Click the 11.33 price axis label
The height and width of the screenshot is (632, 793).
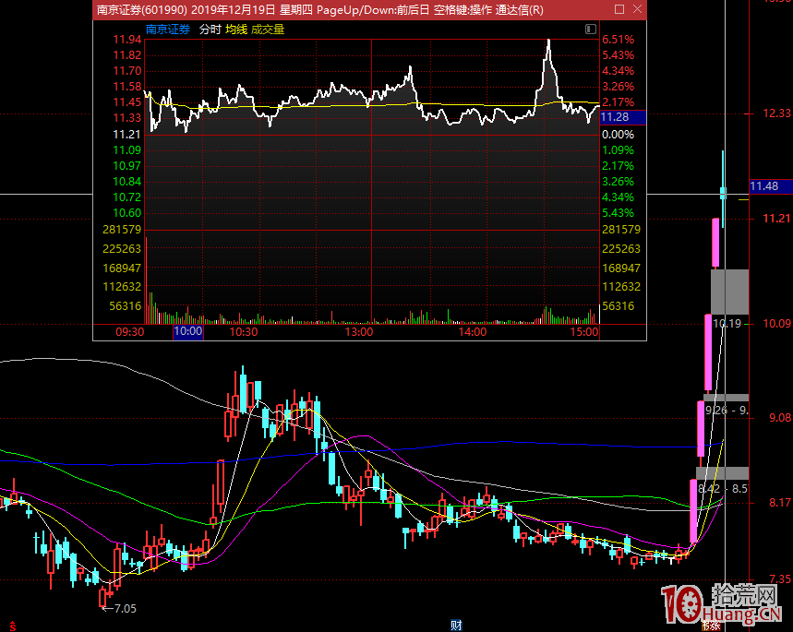(x=127, y=118)
